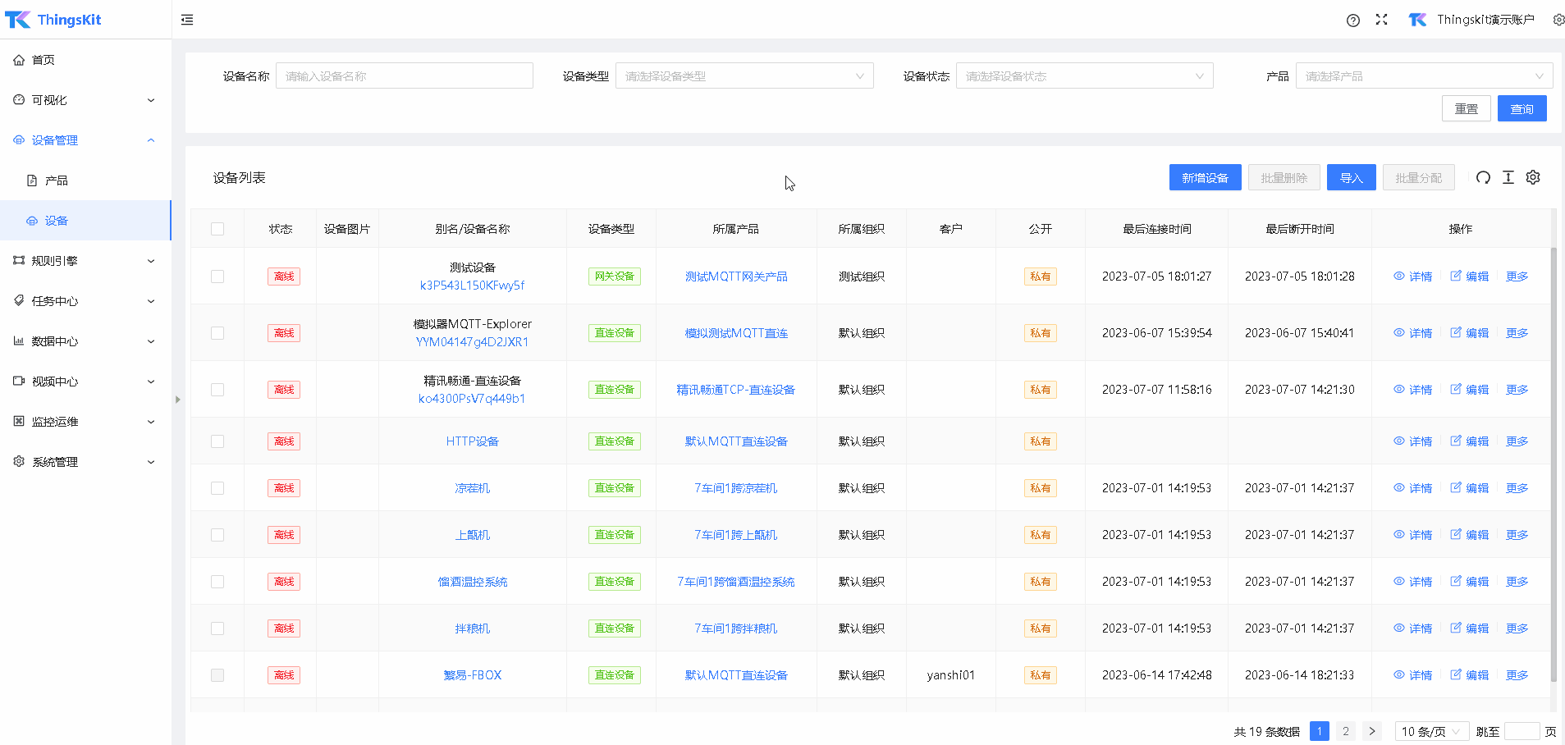
Task: Open table density adjustment icon
Action: click(1508, 178)
